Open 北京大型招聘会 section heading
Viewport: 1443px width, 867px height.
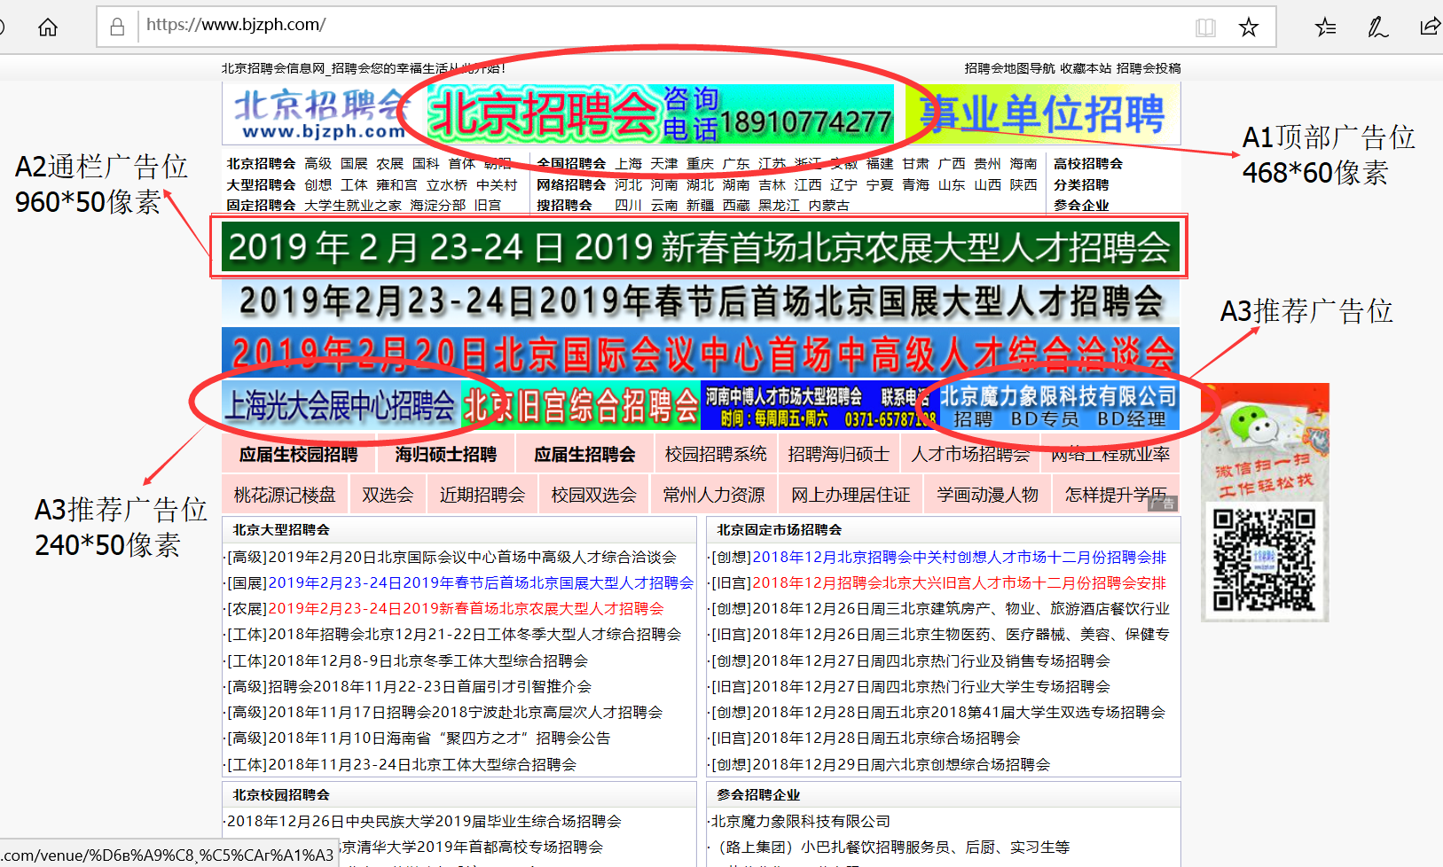click(x=280, y=530)
